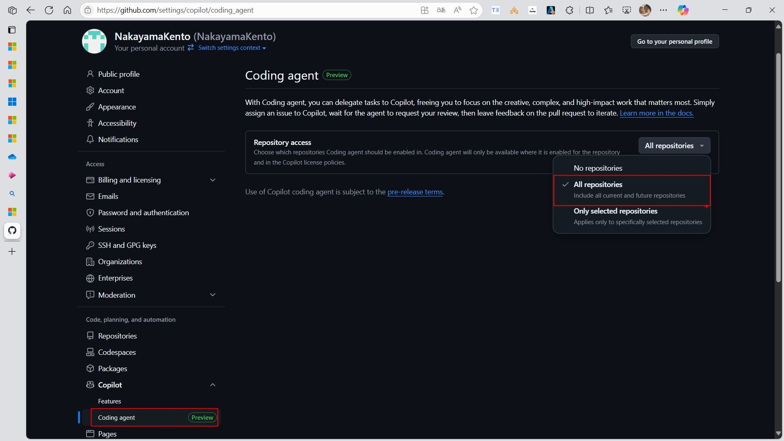Open tab actions menu icon at top left

coord(12,30)
